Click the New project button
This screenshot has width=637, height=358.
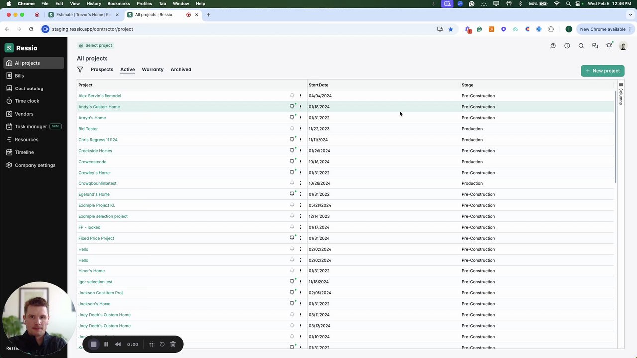[602, 71]
